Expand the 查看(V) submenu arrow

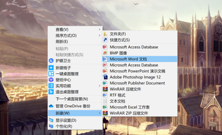pyautogui.click(x=100, y=30)
